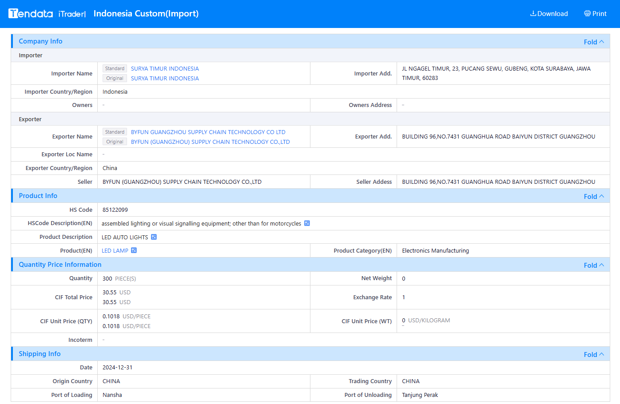
Task: Click the Owners Address label
Action: (x=370, y=105)
